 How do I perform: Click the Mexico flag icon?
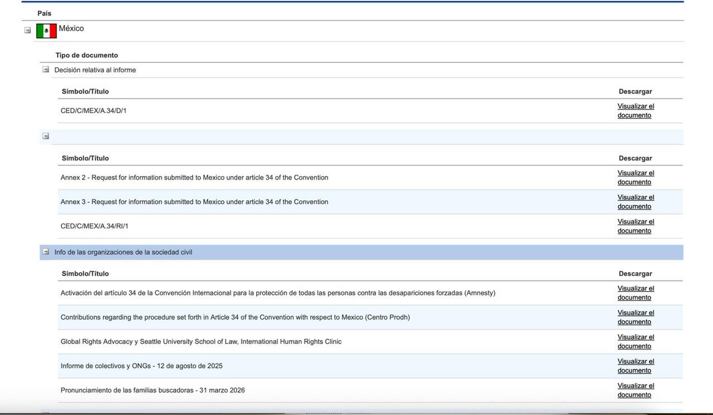click(x=46, y=31)
